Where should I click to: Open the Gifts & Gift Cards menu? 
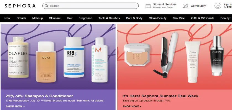coord(202,18)
